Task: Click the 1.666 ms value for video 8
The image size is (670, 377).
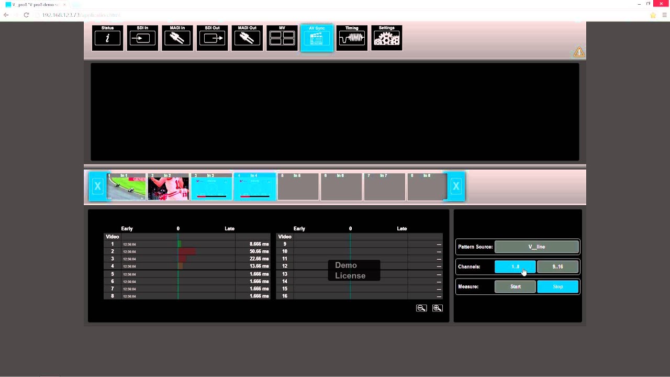Action: (x=259, y=296)
